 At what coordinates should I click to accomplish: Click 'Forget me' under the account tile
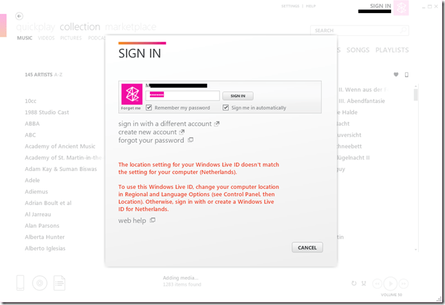(x=131, y=108)
